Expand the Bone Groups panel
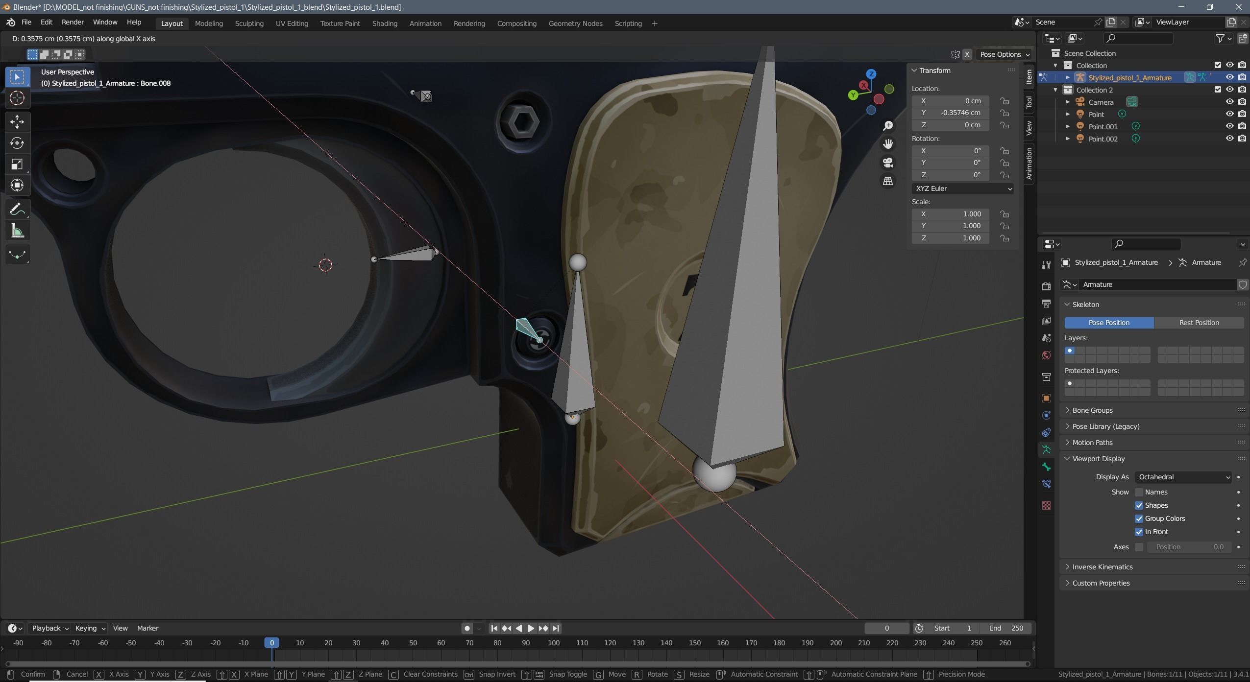The width and height of the screenshot is (1250, 682). [x=1092, y=410]
